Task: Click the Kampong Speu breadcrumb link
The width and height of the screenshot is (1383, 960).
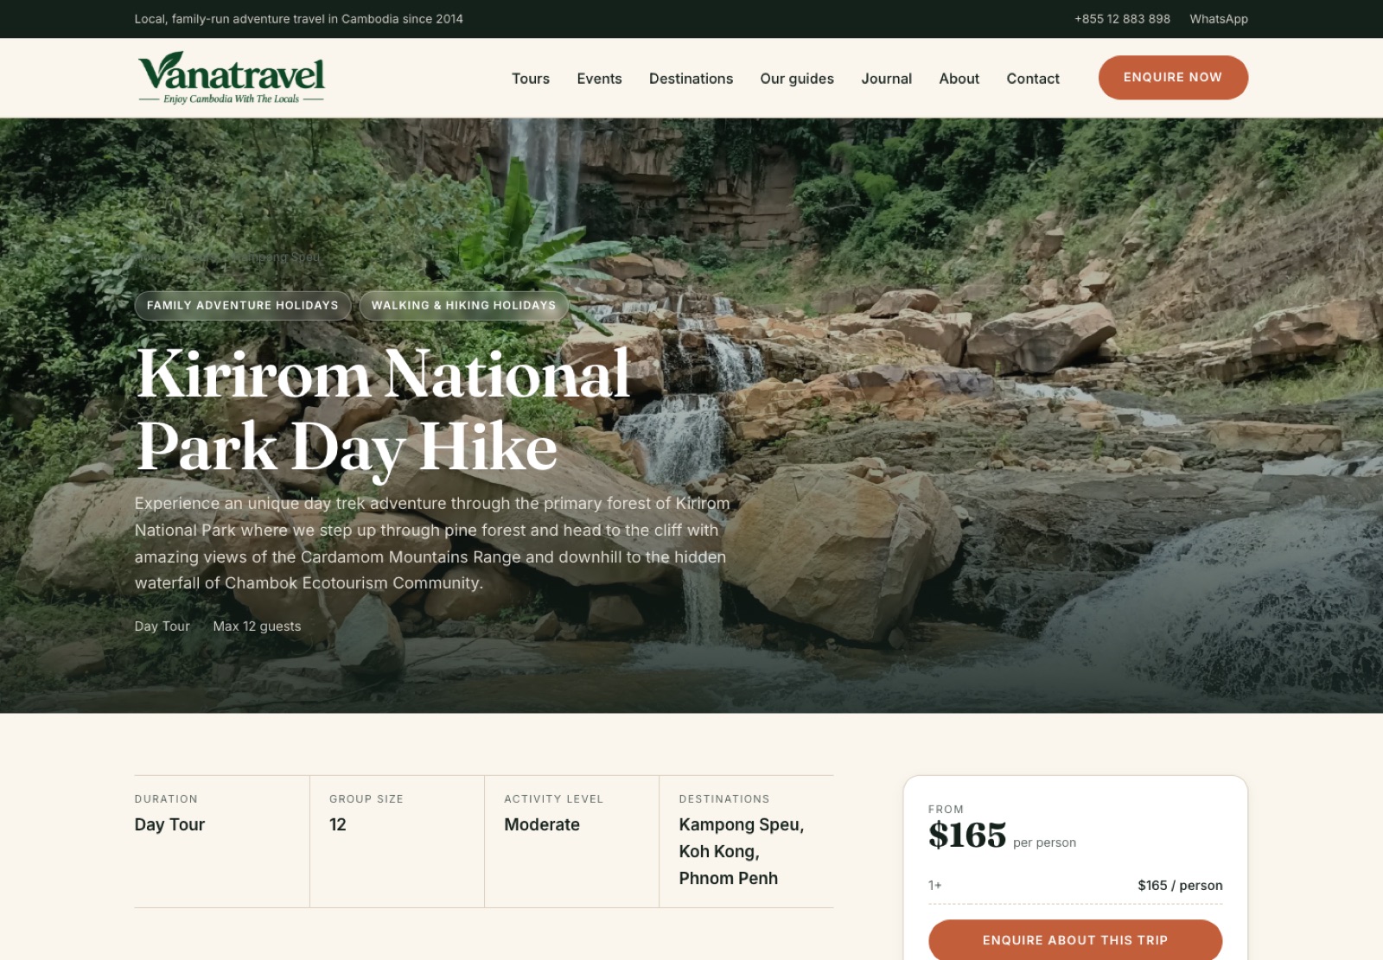Action: [x=278, y=257]
